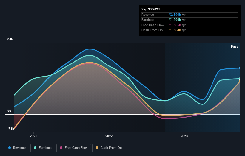This screenshot has height=156, width=245.
Task: Click the ₹0 y-axis label
Action: click(x=9, y=111)
